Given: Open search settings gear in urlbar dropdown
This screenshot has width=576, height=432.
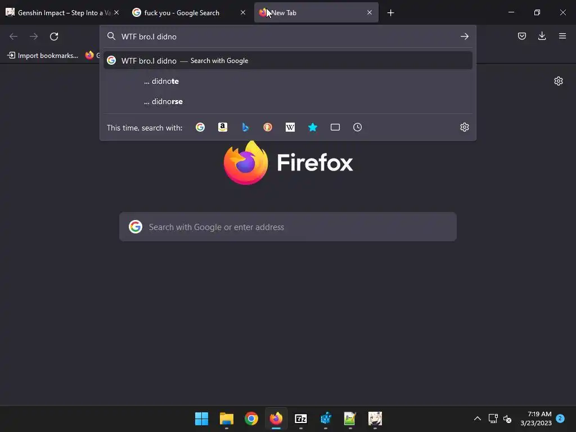Looking at the screenshot, I should (x=464, y=127).
